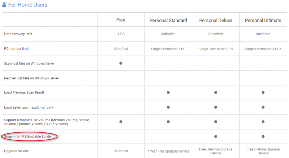Click the Single License for 3 PCs cell
289x158 pixels.
point(263,49)
